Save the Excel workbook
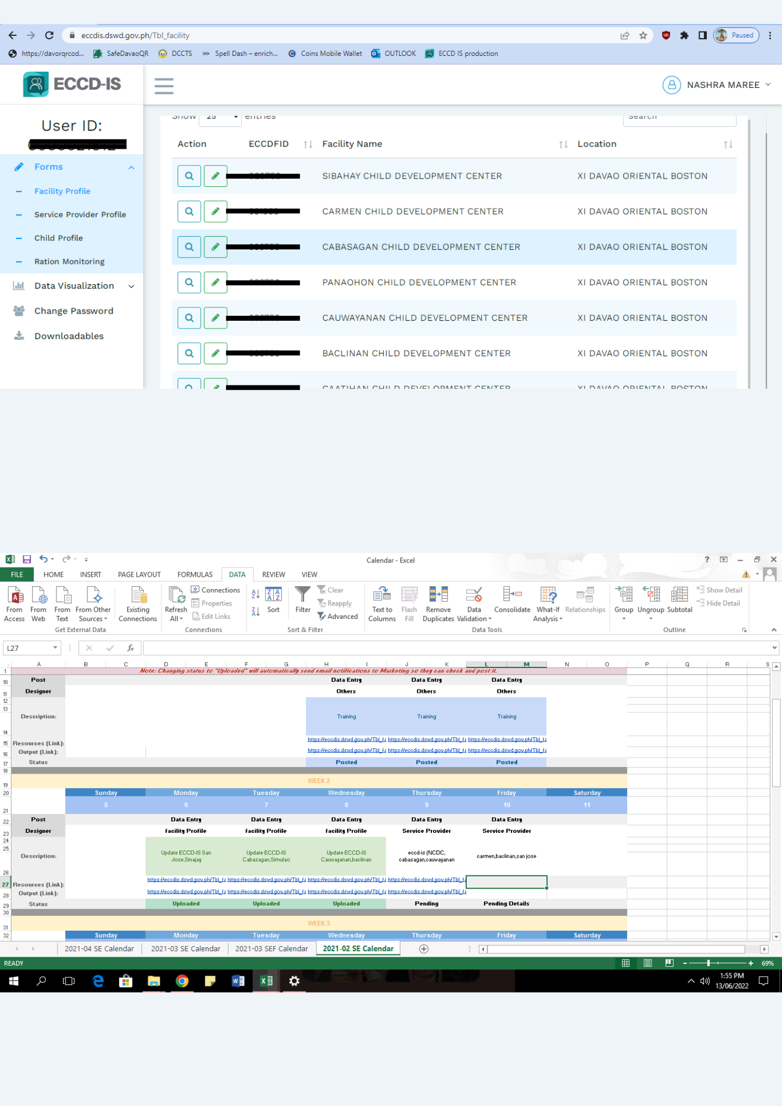The height and width of the screenshot is (1106, 782). pos(27,559)
